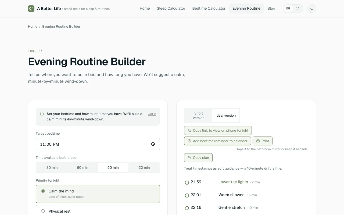The width and height of the screenshot is (344, 215).
Task: Click the clock icon in bedtime field
Action: pos(153,144)
